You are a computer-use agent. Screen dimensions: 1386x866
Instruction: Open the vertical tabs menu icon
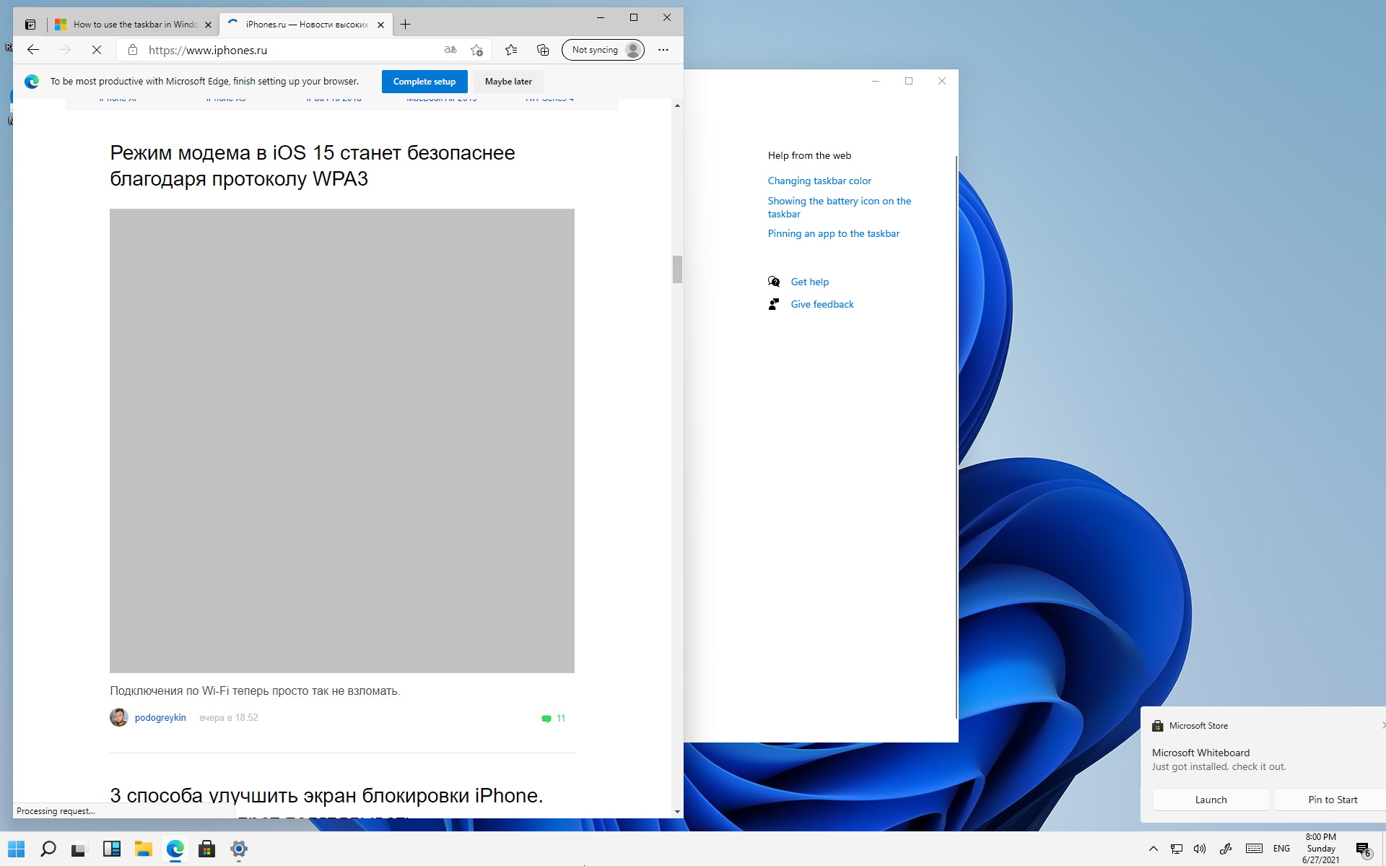point(30,25)
